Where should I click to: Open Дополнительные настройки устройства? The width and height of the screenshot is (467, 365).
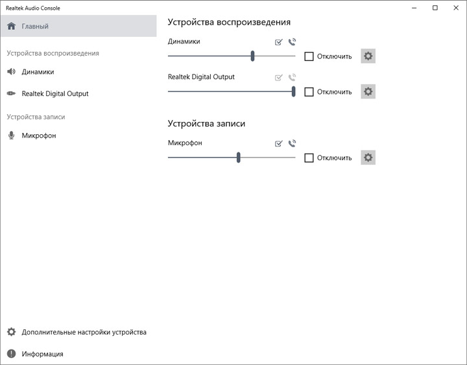(x=84, y=333)
